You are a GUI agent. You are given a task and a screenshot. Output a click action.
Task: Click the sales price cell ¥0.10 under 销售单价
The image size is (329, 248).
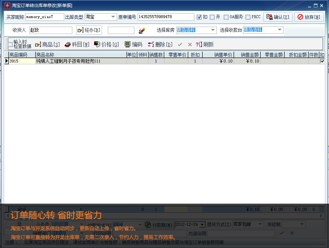(x=218, y=61)
